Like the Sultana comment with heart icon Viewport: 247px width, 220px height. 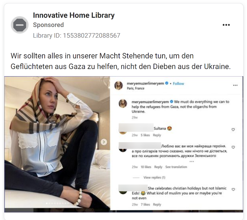click(x=233, y=129)
